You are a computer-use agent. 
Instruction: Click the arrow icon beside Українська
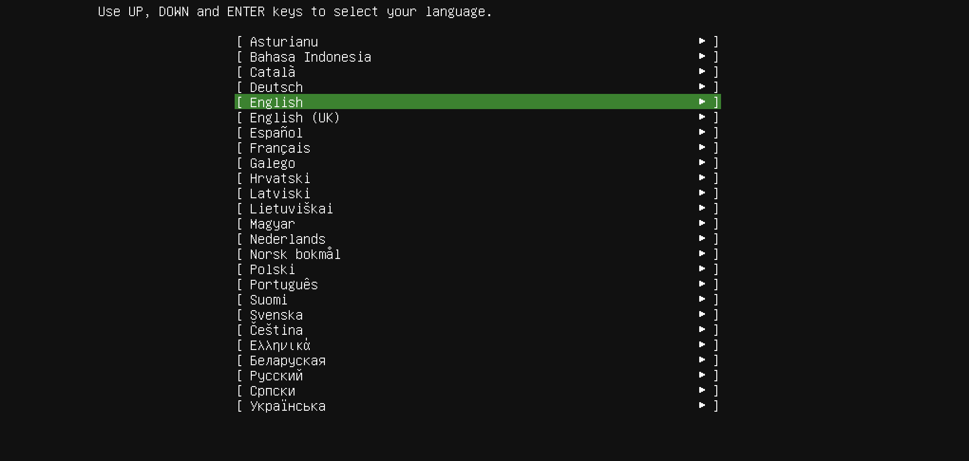(702, 406)
